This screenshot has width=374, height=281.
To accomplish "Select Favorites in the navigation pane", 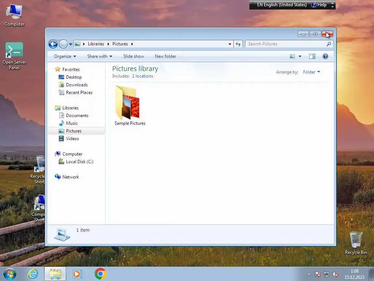I will (71, 70).
